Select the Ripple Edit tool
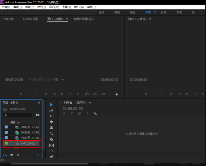This screenshot has width=206, height=166. coord(51,122)
